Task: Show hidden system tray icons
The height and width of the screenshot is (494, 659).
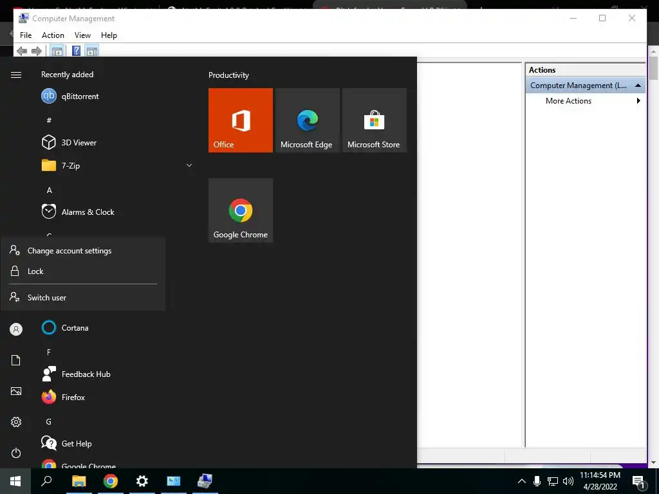Action: (521, 481)
